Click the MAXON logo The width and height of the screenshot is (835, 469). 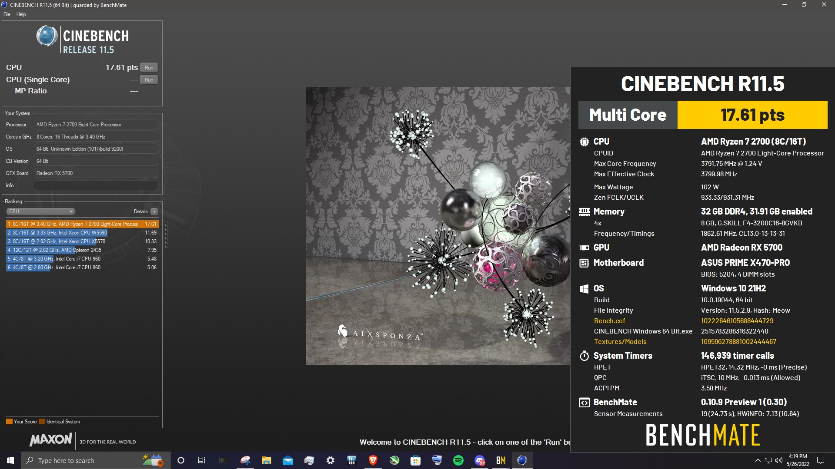coord(50,439)
